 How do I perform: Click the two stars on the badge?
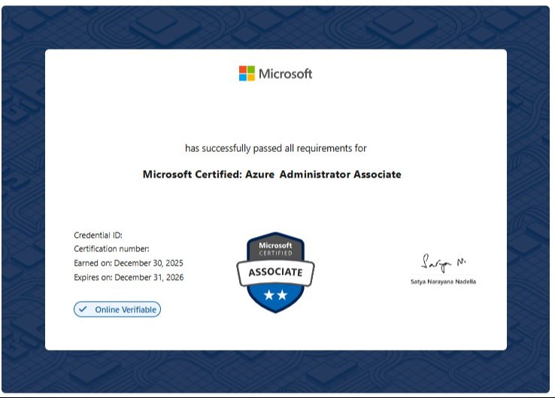coord(275,295)
